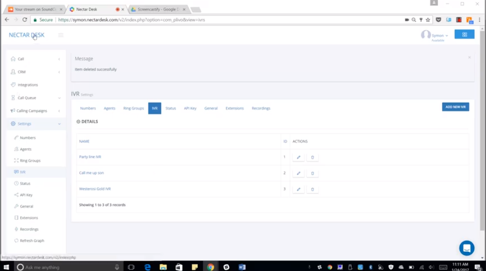Viewport: 486px width, 271px height.
Task: Open File Explorer from taskbar
Action: tap(163, 267)
